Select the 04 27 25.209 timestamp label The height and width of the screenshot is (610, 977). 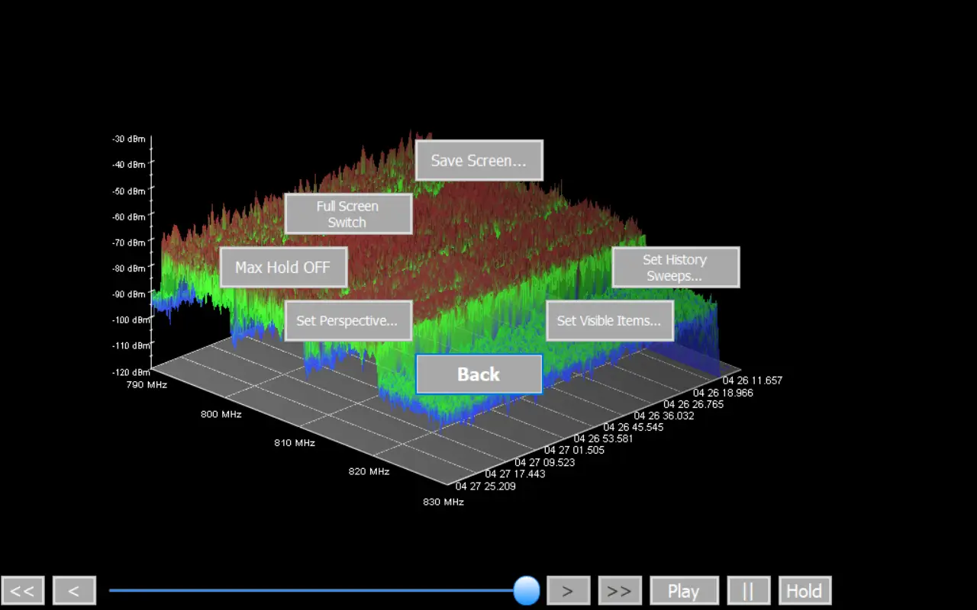pos(485,486)
